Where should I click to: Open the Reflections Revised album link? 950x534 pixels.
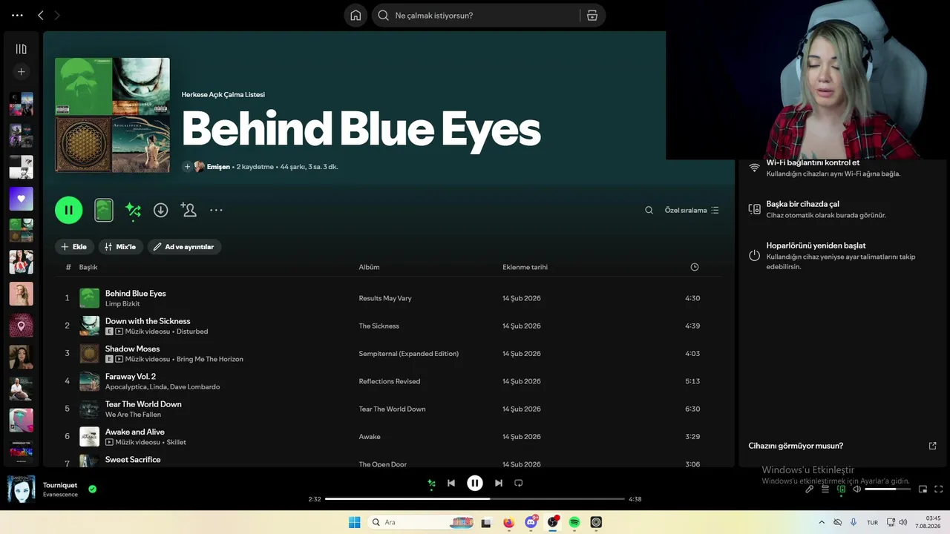(390, 381)
